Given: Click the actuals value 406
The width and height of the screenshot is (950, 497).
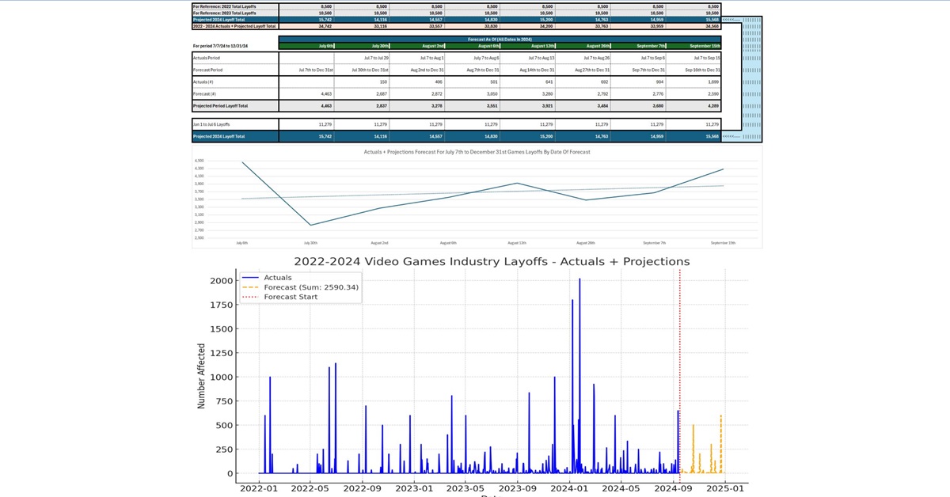Looking at the screenshot, I should (439, 82).
